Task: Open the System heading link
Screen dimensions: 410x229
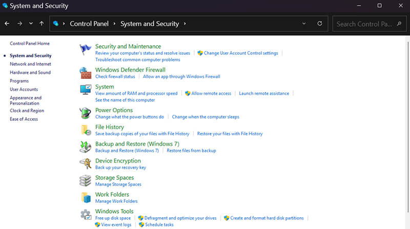Action: [105, 87]
